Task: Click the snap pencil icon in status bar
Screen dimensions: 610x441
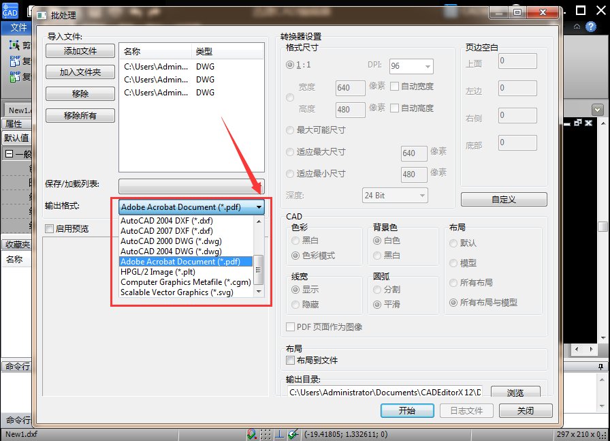Action: point(292,434)
